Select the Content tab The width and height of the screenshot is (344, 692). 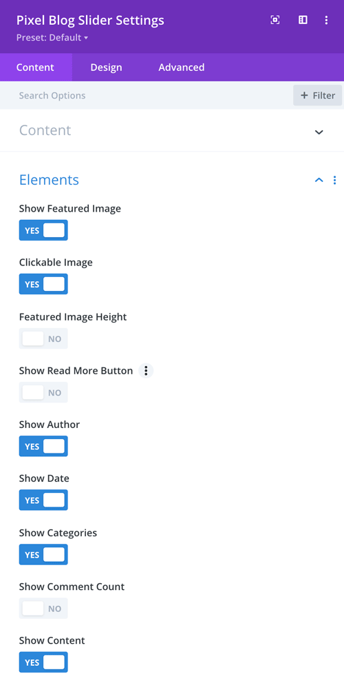pos(35,68)
